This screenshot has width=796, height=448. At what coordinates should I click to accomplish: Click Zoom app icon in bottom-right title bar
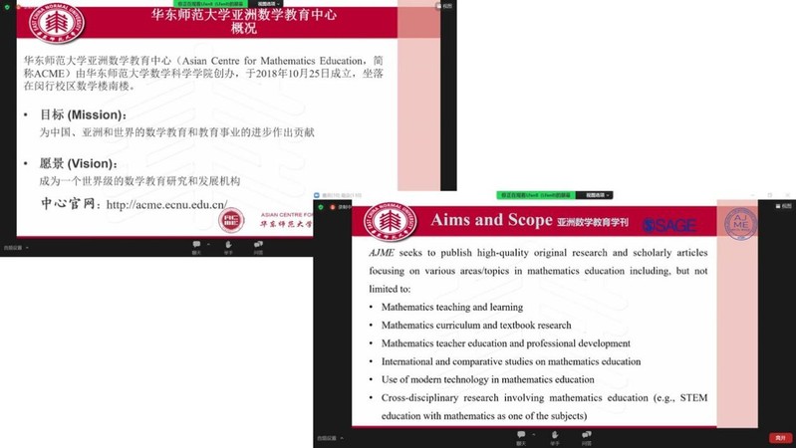pos(317,195)
